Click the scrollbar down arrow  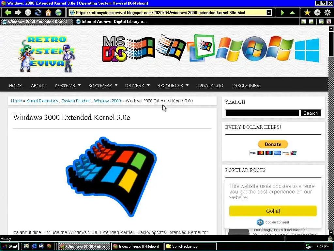pos(331,232)
